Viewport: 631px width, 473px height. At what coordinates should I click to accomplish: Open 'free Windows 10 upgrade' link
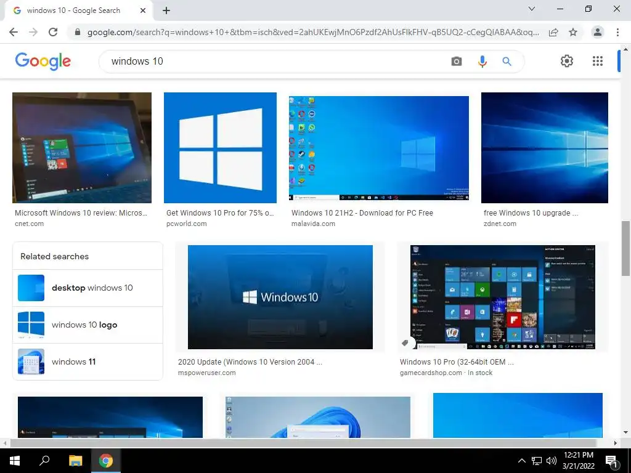(531, 212)
